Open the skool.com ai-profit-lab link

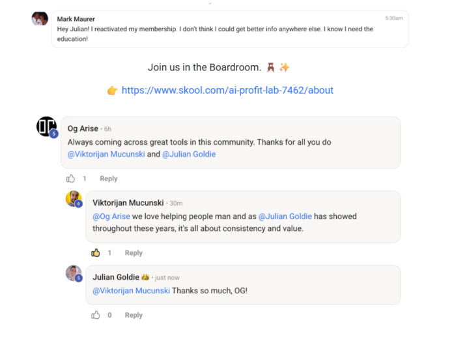coord(227,91)
